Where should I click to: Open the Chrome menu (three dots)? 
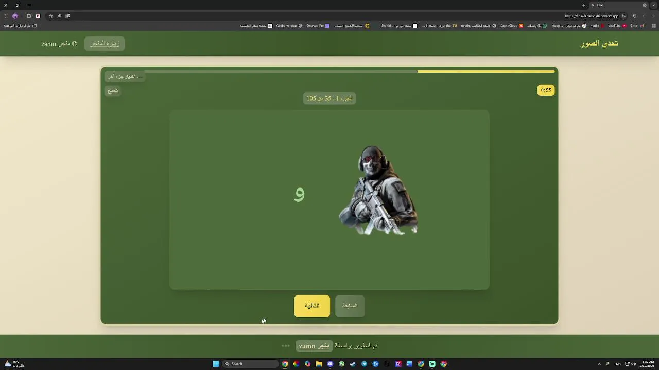[5, 16]
